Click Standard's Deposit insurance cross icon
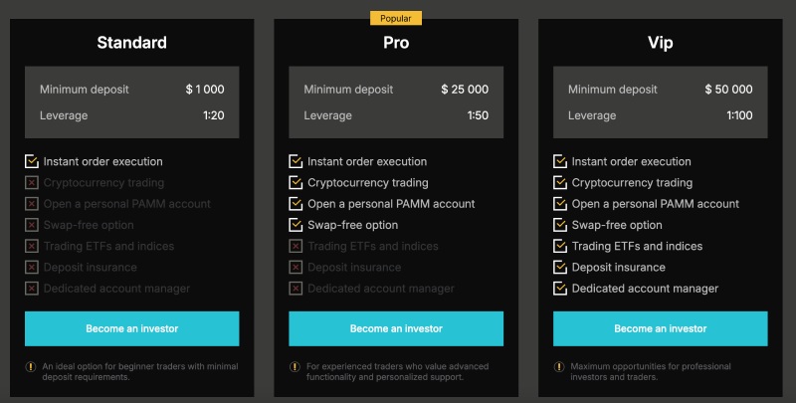This screenshot has height=403, width=796. coord(32,268)
